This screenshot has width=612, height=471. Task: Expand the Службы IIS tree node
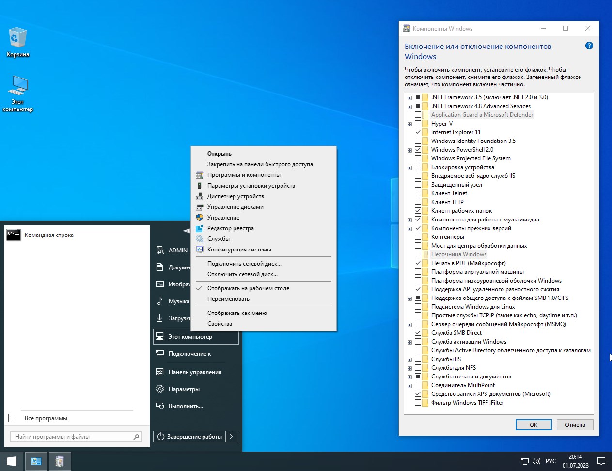pyautogui.click(x=409, y=360)
